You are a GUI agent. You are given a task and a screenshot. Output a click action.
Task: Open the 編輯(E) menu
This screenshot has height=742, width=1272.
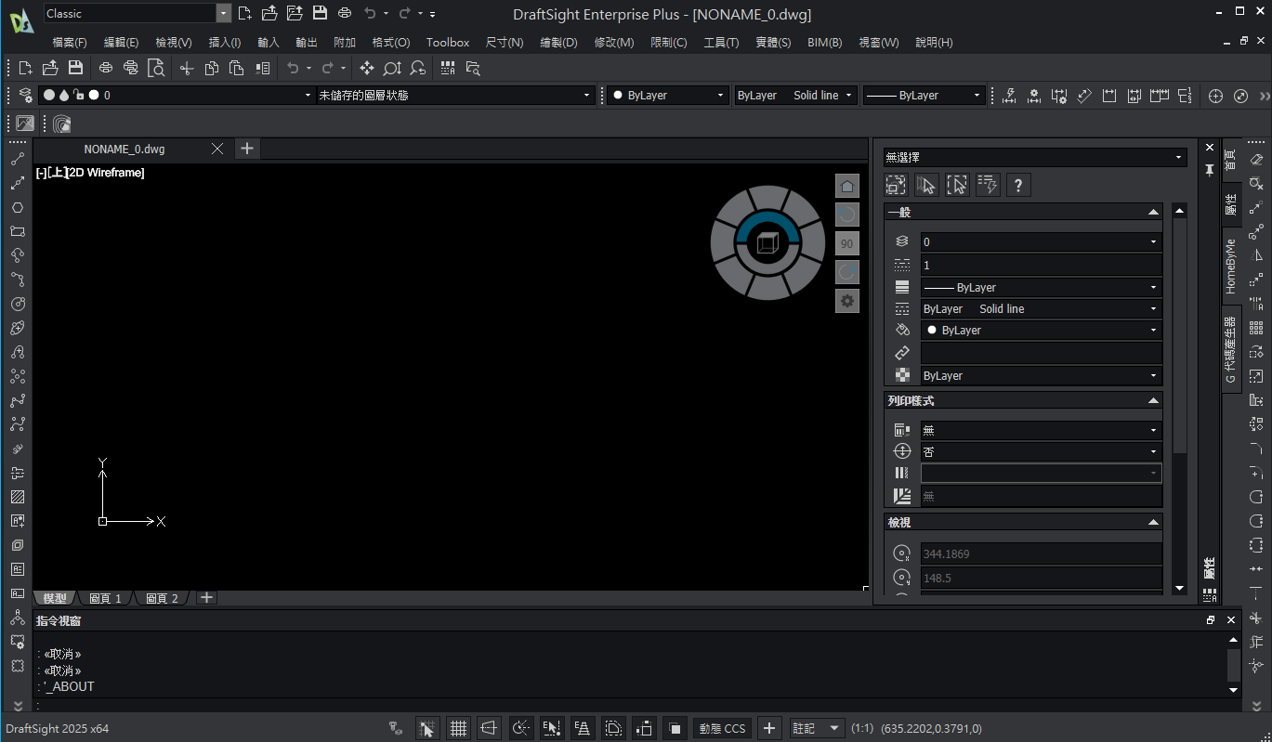pos(121,43)
